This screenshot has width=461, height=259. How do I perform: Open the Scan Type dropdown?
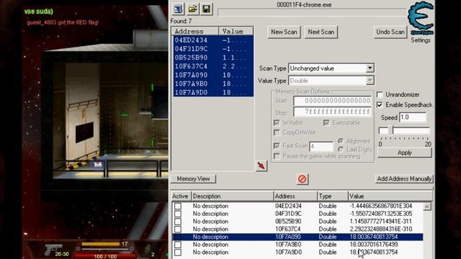pyautogui.click(x=370, y=68)
